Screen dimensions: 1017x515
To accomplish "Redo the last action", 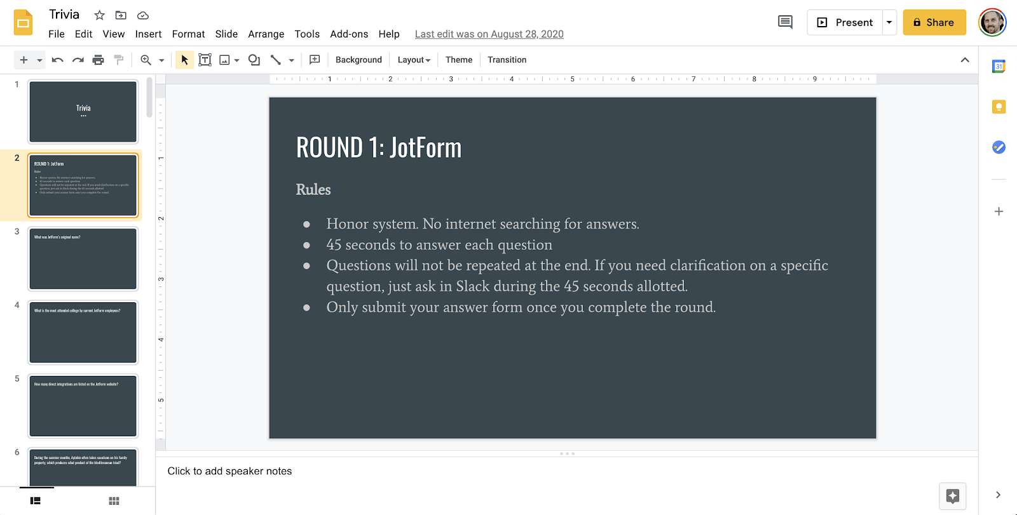I will coord(78,60).
